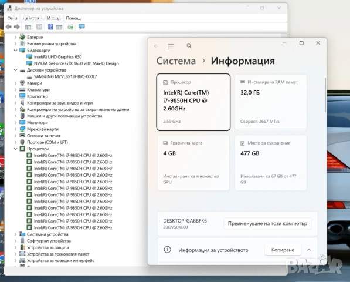The image size is (350, 282).
Task: Select NVIDIA GeForce GTX 1650 device
Action: point(76,63)
